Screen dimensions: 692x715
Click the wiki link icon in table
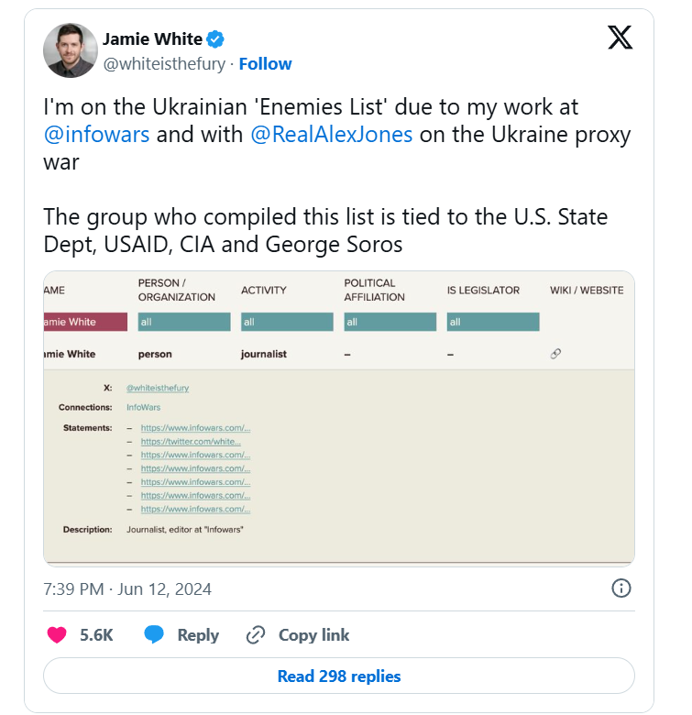[x=555, y=354]
